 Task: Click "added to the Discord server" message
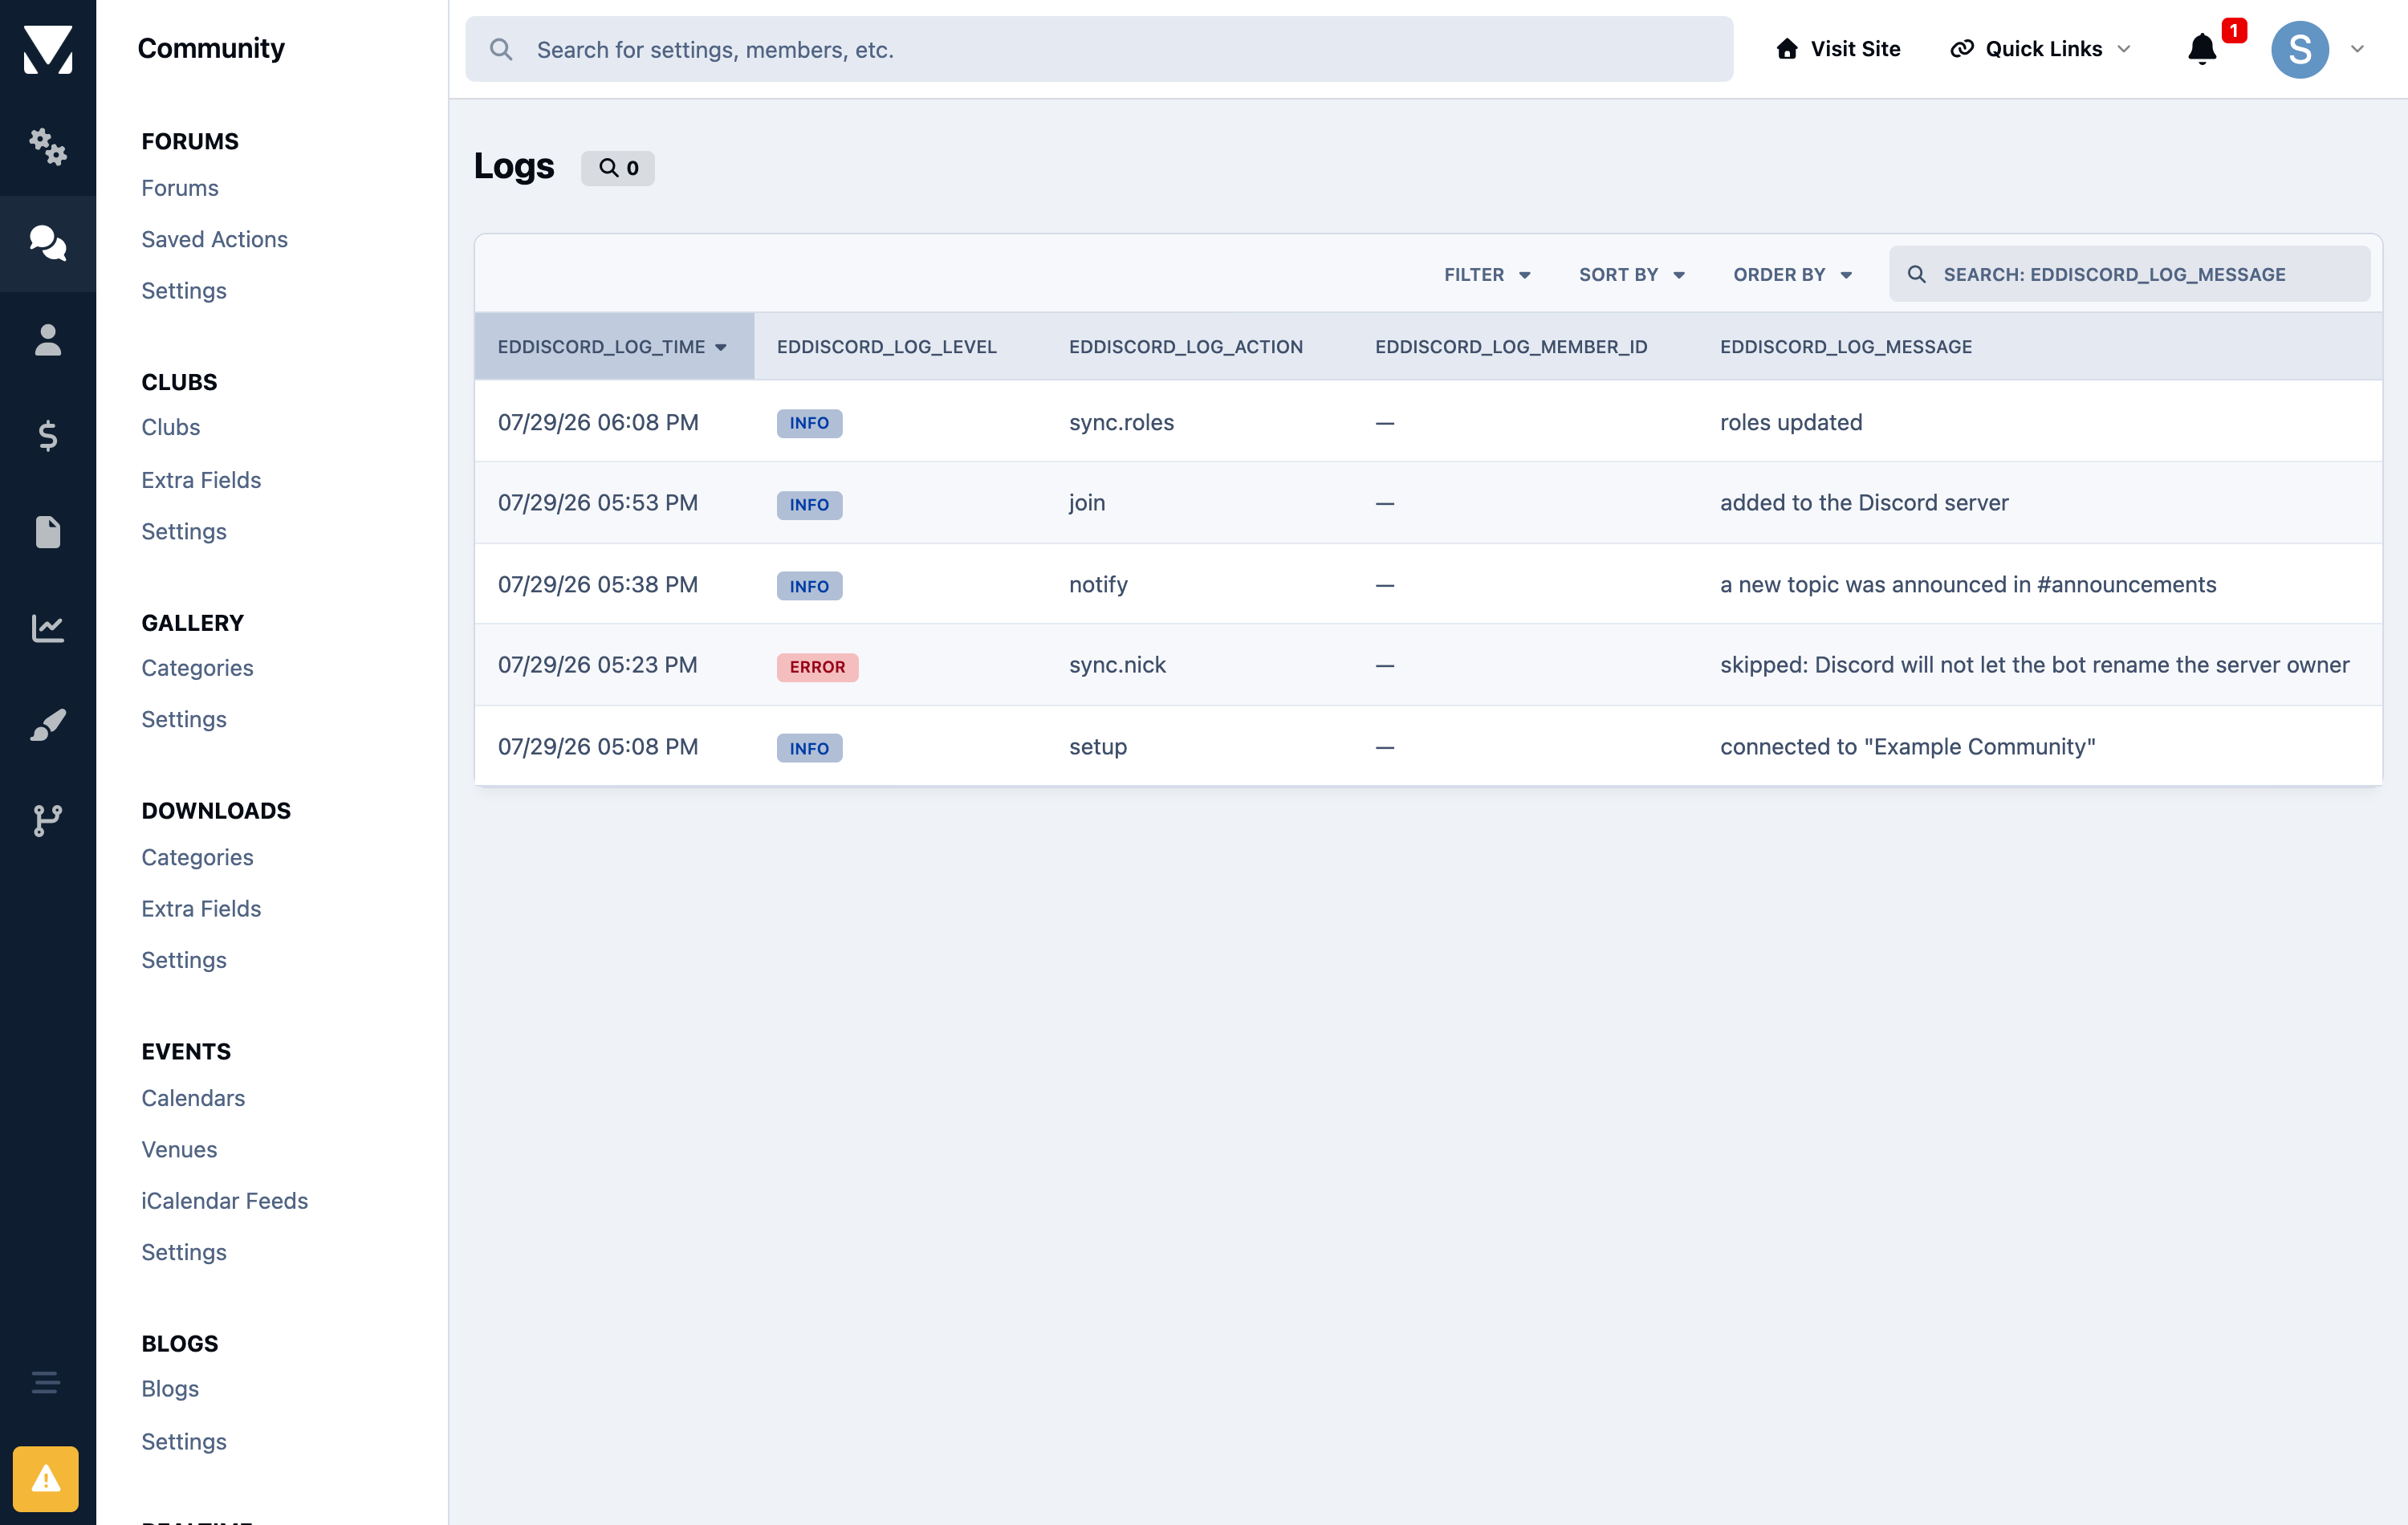point(1864,502)
